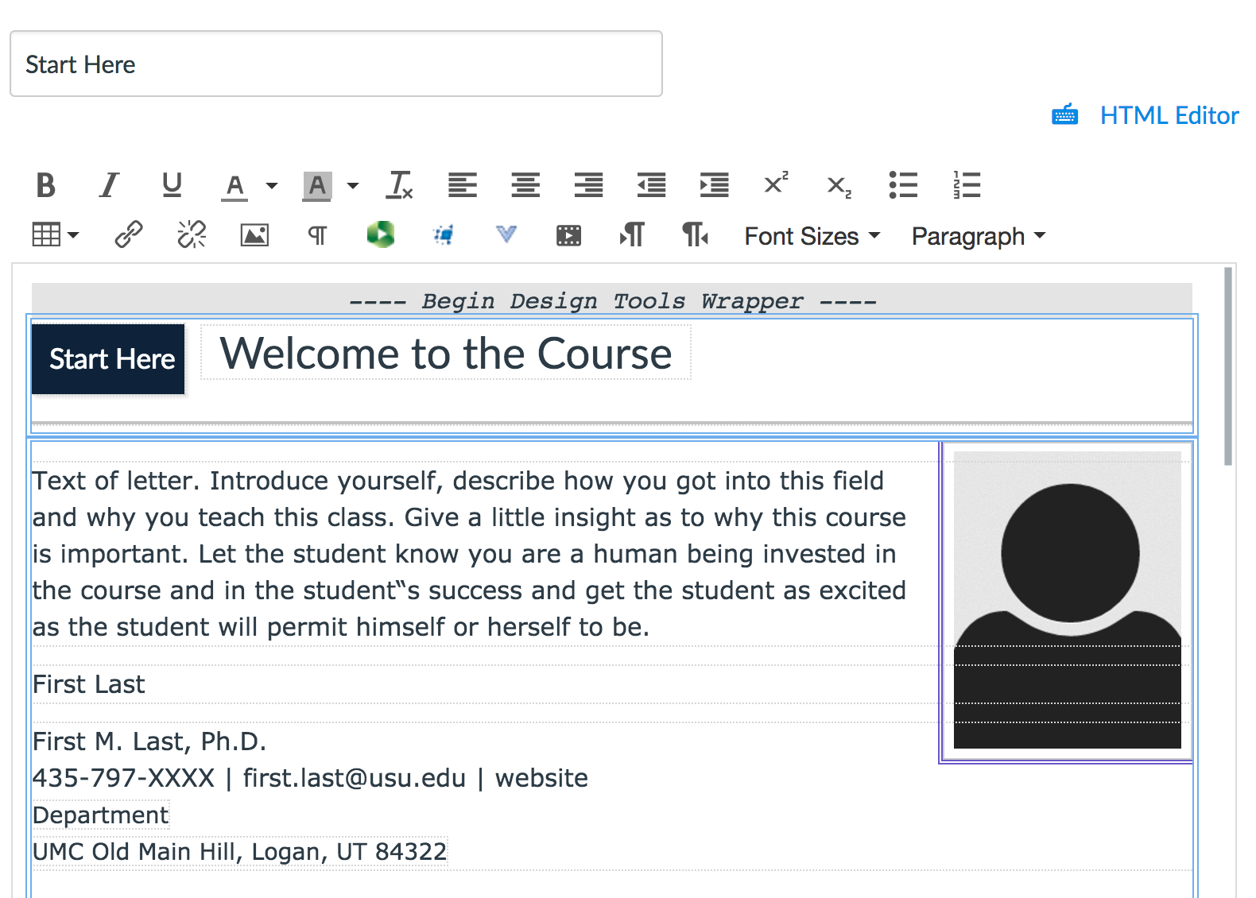The width and height of the screenshot is (1256, 898).
Task: Open text color dropdown arrow
Action: pyautogui.click(x=272, y=186)
